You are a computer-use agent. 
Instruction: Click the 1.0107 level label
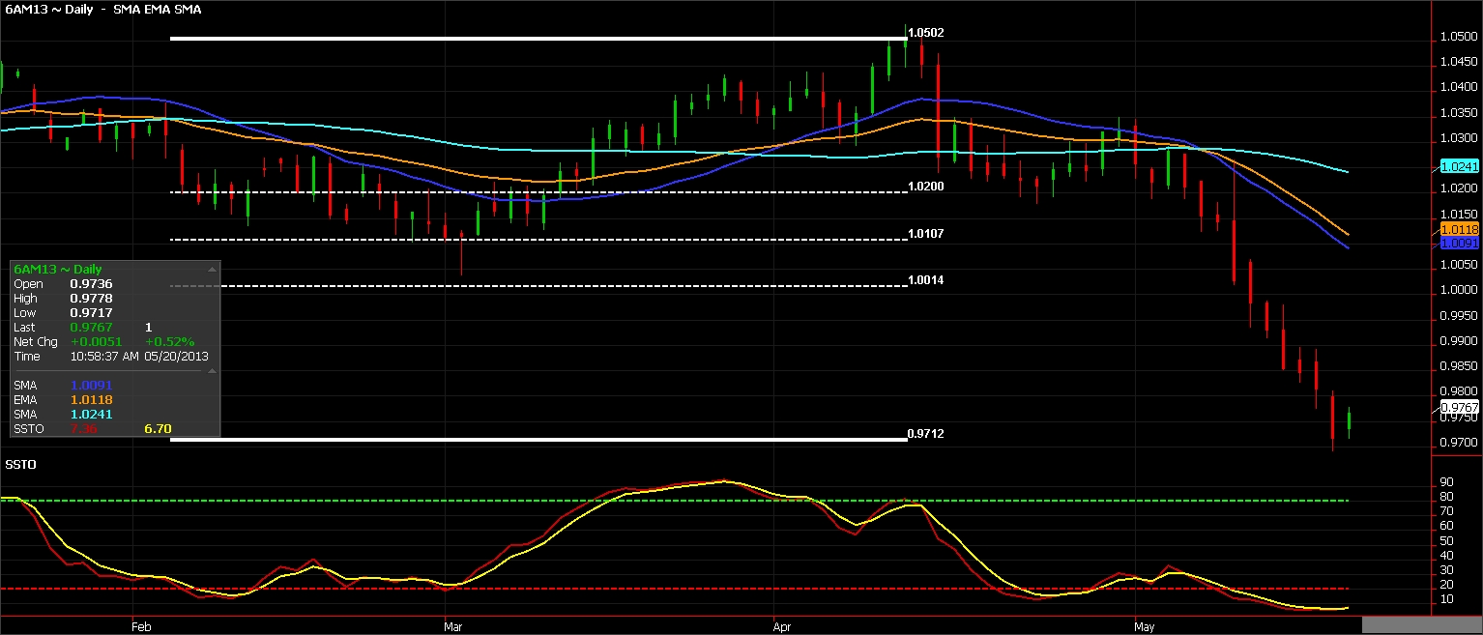point(926,234)
